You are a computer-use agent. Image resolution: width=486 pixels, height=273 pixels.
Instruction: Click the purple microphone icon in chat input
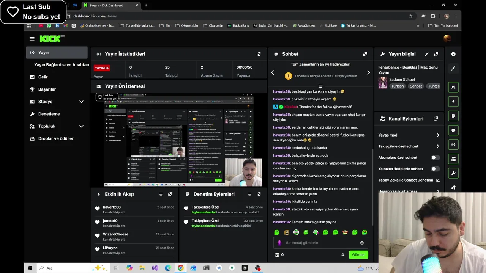pyautogui.click(x=279, y=243)
